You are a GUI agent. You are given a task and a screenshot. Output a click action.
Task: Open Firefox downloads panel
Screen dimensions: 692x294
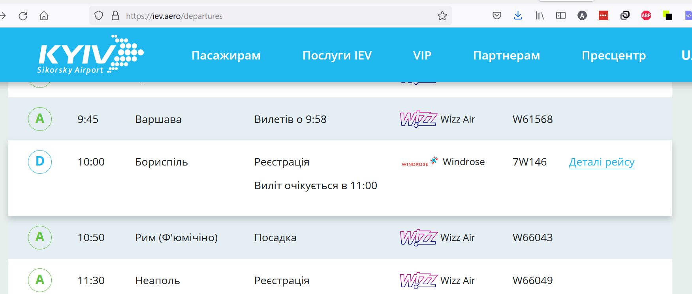[518, 16]
